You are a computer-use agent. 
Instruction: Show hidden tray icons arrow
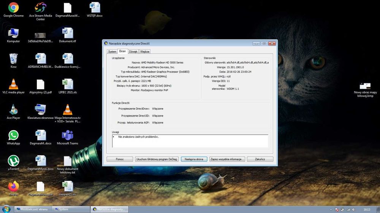[x=331, y=210]
